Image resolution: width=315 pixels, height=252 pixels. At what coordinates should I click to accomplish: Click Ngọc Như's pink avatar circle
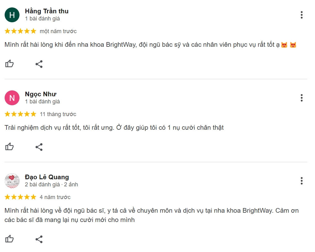[12, 98]
